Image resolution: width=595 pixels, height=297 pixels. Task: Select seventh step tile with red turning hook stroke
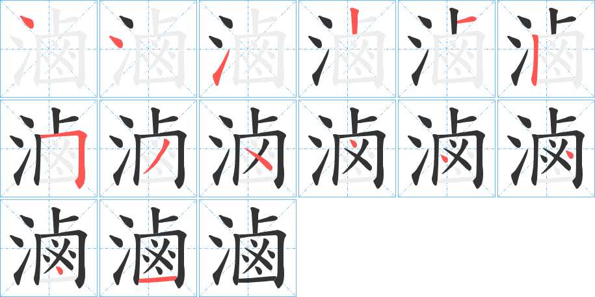click(x=49, y=148)
